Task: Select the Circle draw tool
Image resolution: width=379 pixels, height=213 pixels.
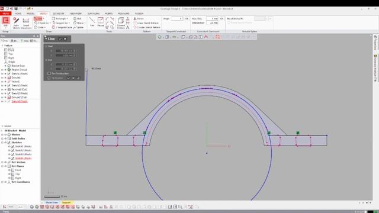Action: 39,27
